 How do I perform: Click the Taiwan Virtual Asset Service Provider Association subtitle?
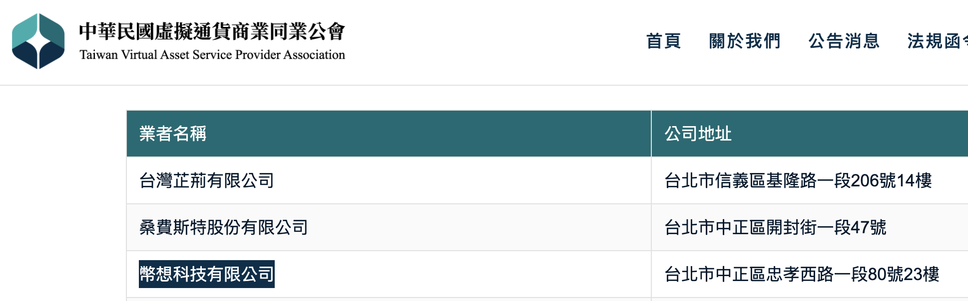212,55
